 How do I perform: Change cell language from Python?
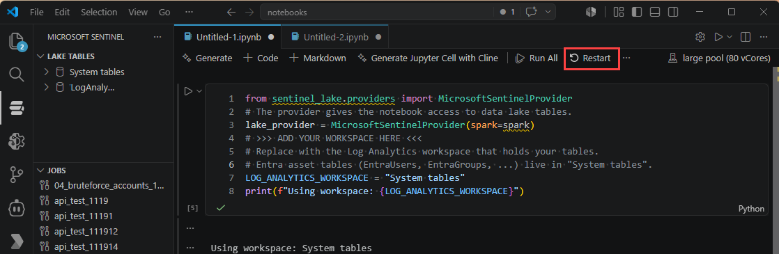pyautogui.click(x=751, y=209)
